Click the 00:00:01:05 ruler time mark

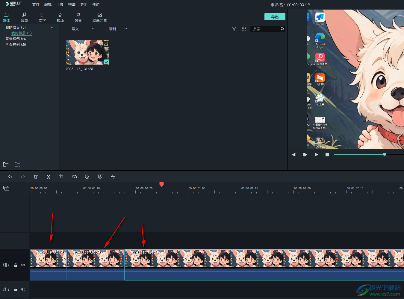pos(197,188)
